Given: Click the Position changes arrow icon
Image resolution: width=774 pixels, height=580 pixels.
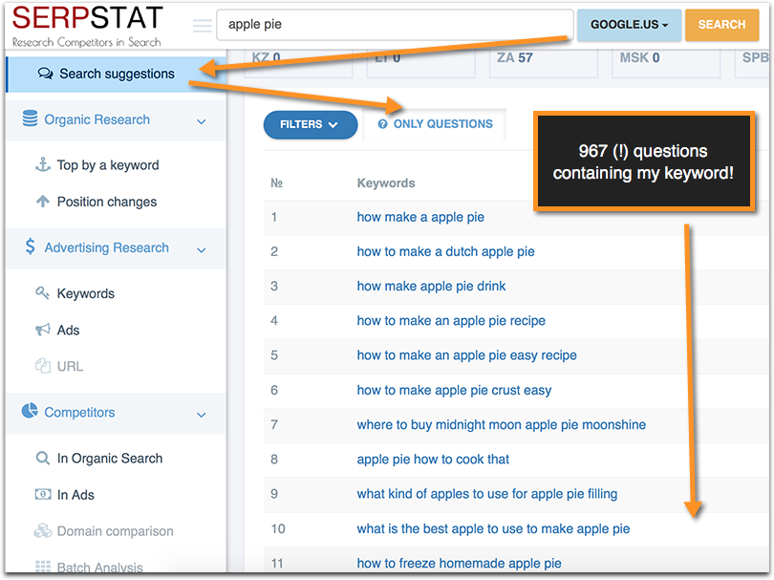Looking at the screenshot, I should [x=42, y=202].
